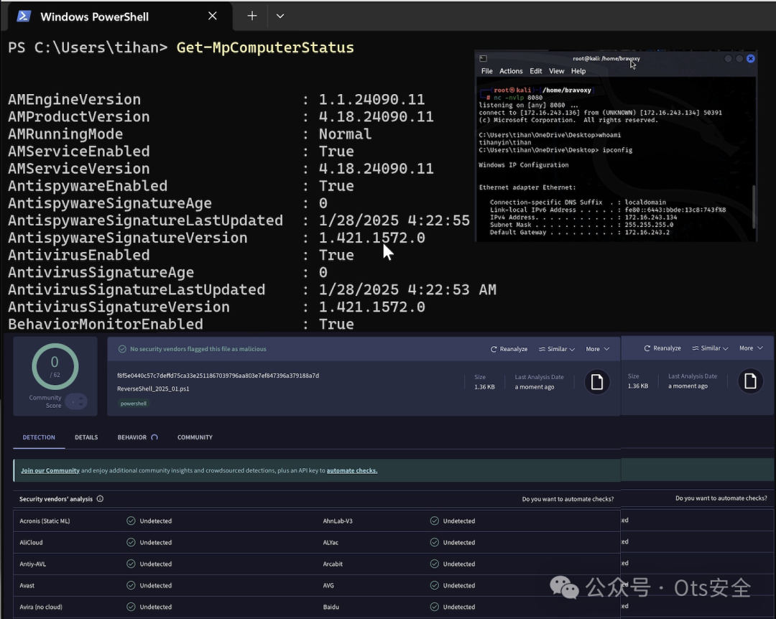Open the right-panel More dropdown

[x=751, y=348]
